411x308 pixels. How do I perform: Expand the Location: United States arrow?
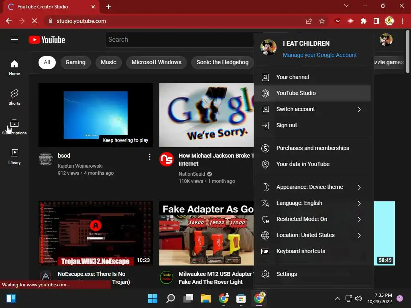359,235
